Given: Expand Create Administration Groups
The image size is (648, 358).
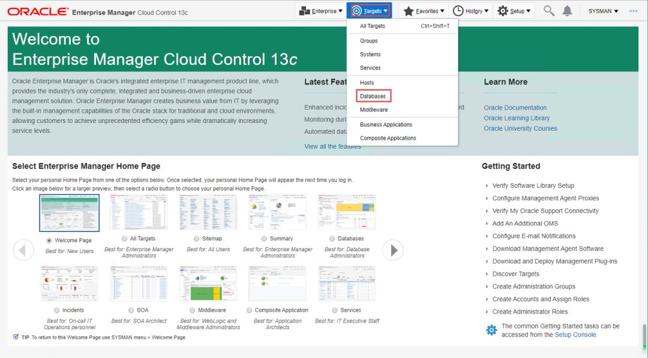Looking at the screenshot, I should pos(487,287).
